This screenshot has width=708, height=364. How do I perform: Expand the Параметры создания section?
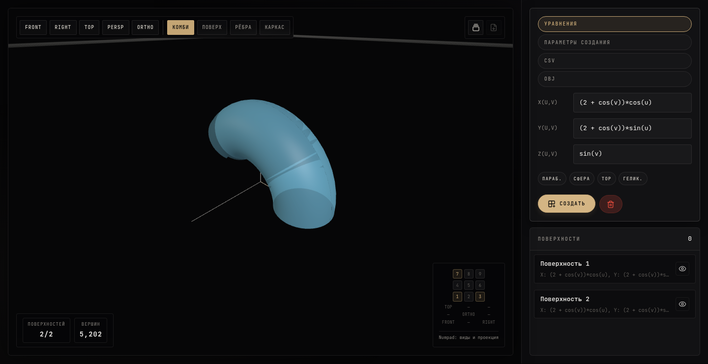point(615,42)
